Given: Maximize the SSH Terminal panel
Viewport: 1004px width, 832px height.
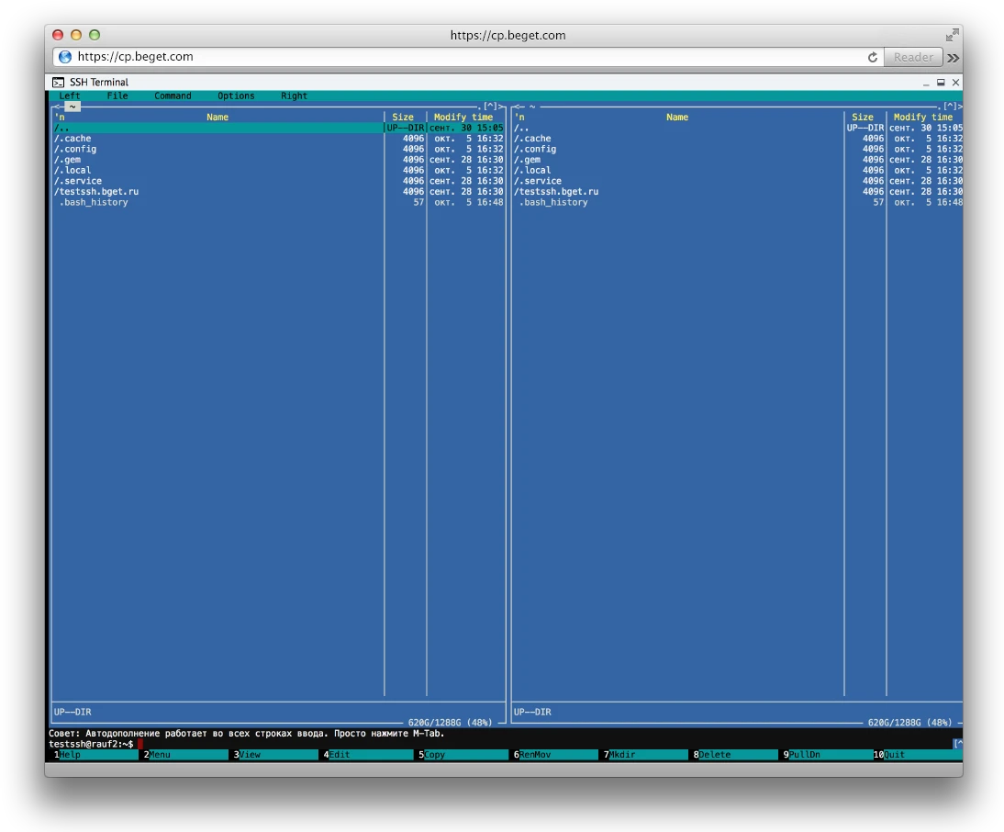Looking at the screenshot, I should [941, 83].
